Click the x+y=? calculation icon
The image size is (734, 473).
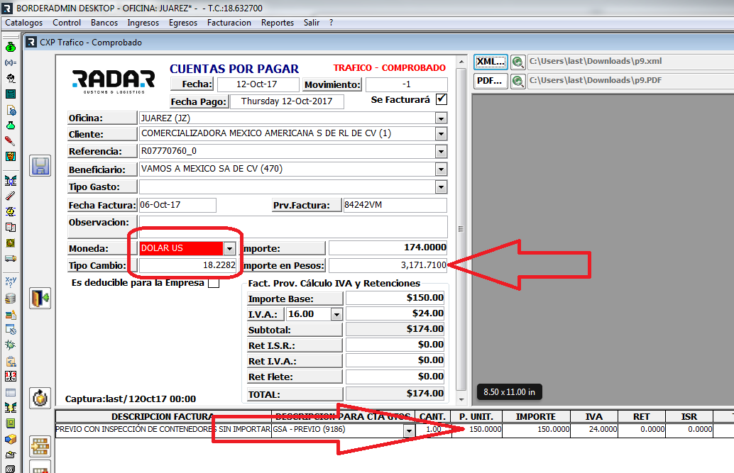(x=11, y=282)
